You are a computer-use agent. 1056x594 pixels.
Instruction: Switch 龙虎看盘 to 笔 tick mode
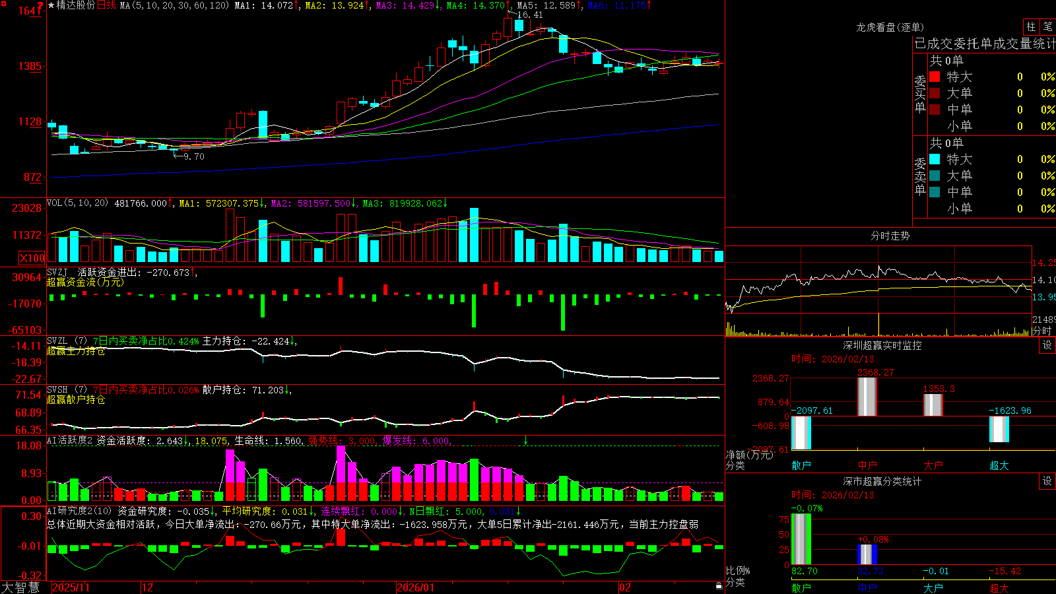pos(1047,27)
